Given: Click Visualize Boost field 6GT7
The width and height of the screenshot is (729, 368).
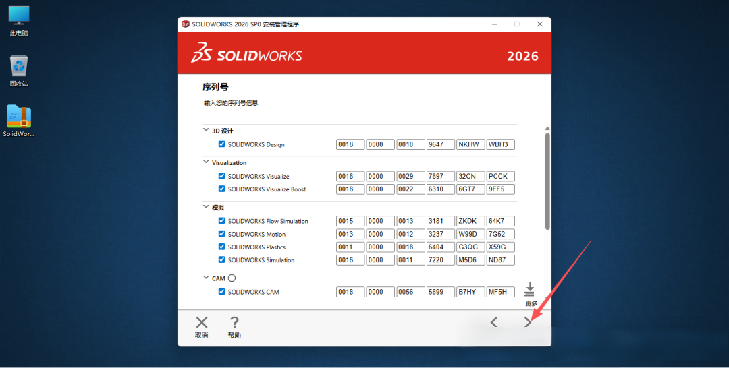Looking at the screenshot, I should tap(470, 189).
